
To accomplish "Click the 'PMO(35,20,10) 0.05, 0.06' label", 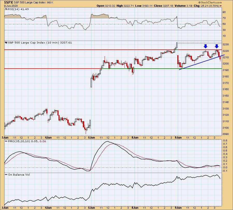I will point(27,141).
